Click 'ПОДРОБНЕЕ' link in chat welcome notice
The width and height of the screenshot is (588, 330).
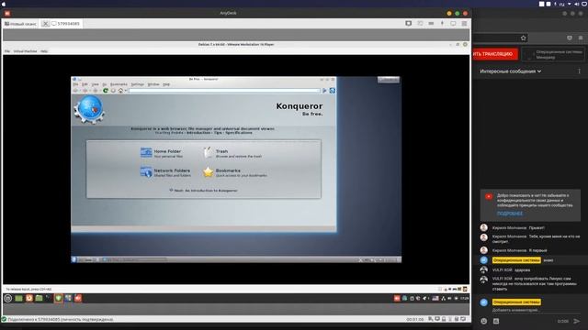click(x=510, y=214)
